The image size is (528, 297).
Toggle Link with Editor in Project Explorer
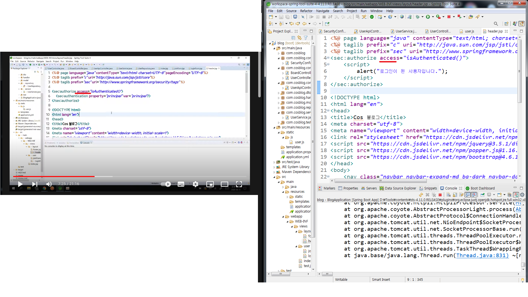point(299,38)
